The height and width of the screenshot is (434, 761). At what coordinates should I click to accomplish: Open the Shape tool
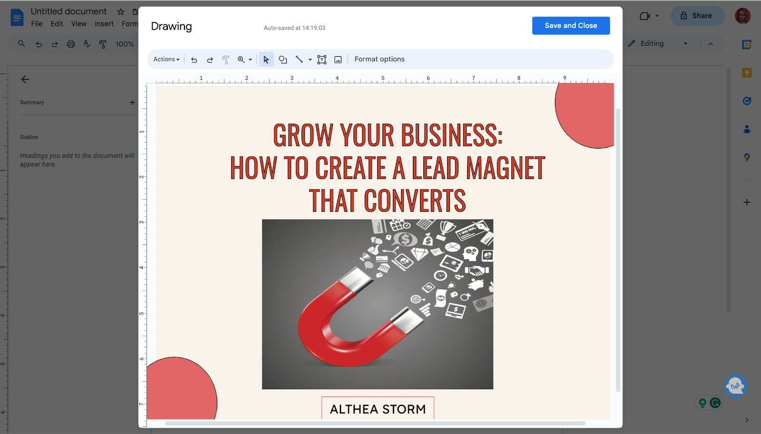tap(283, 59)
